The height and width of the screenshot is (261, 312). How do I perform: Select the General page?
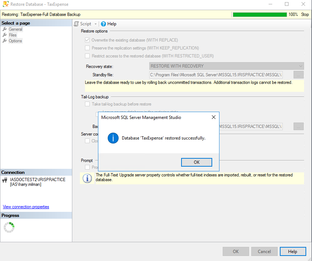(16, 29)
